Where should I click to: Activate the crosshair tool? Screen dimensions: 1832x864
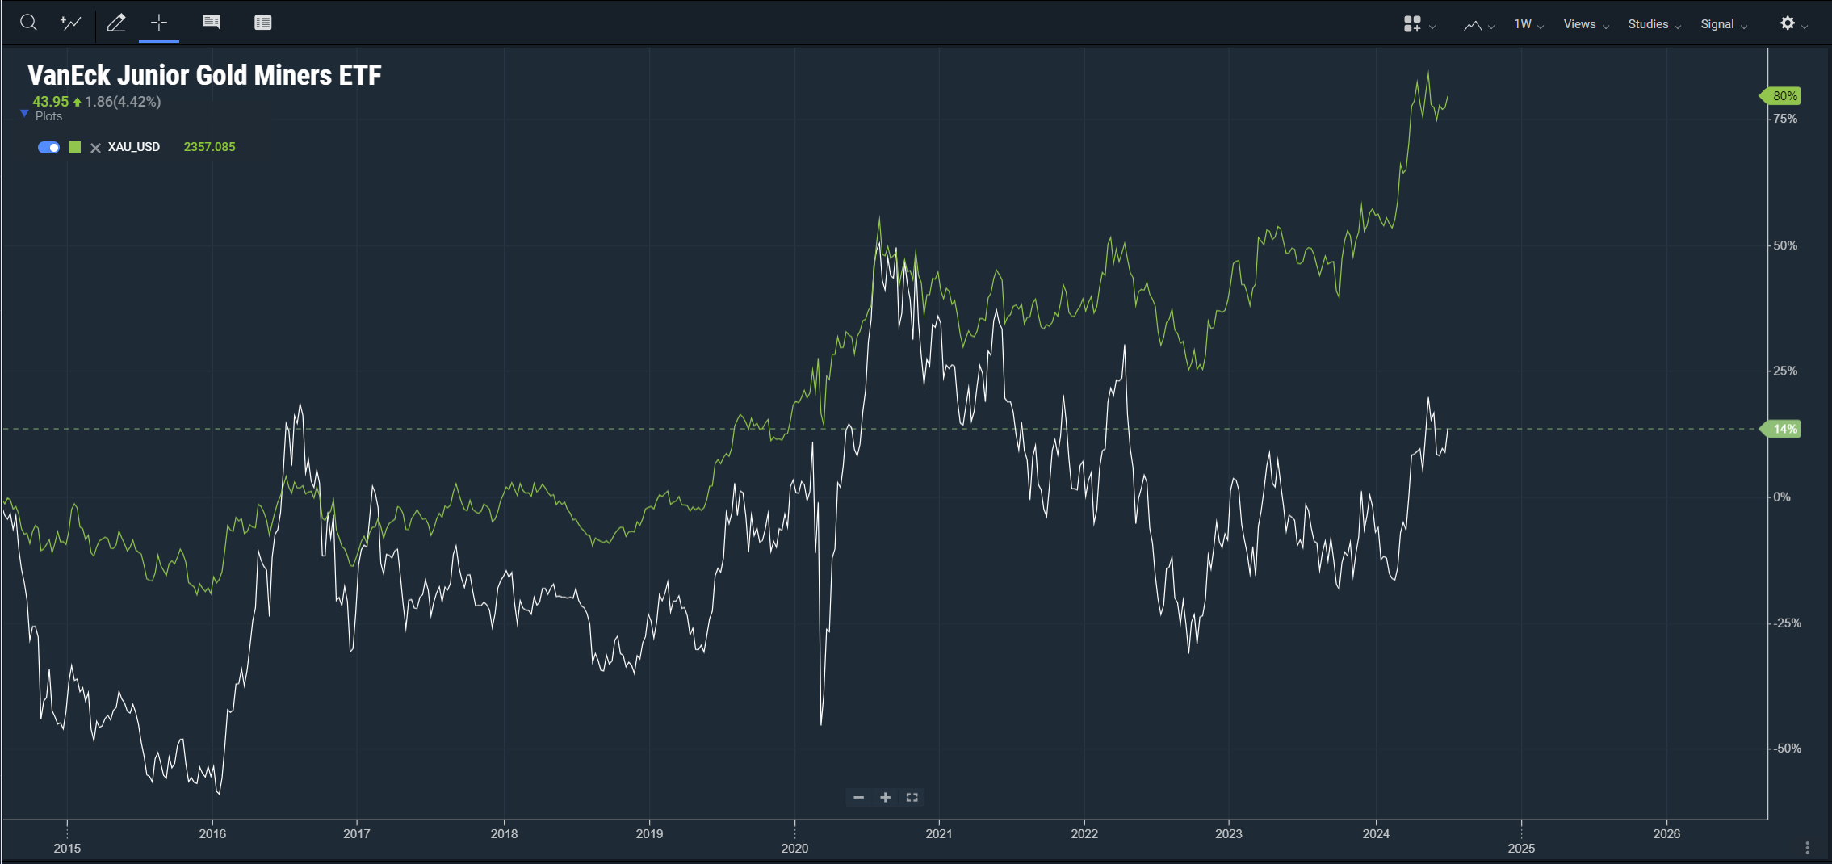[159, 23]
